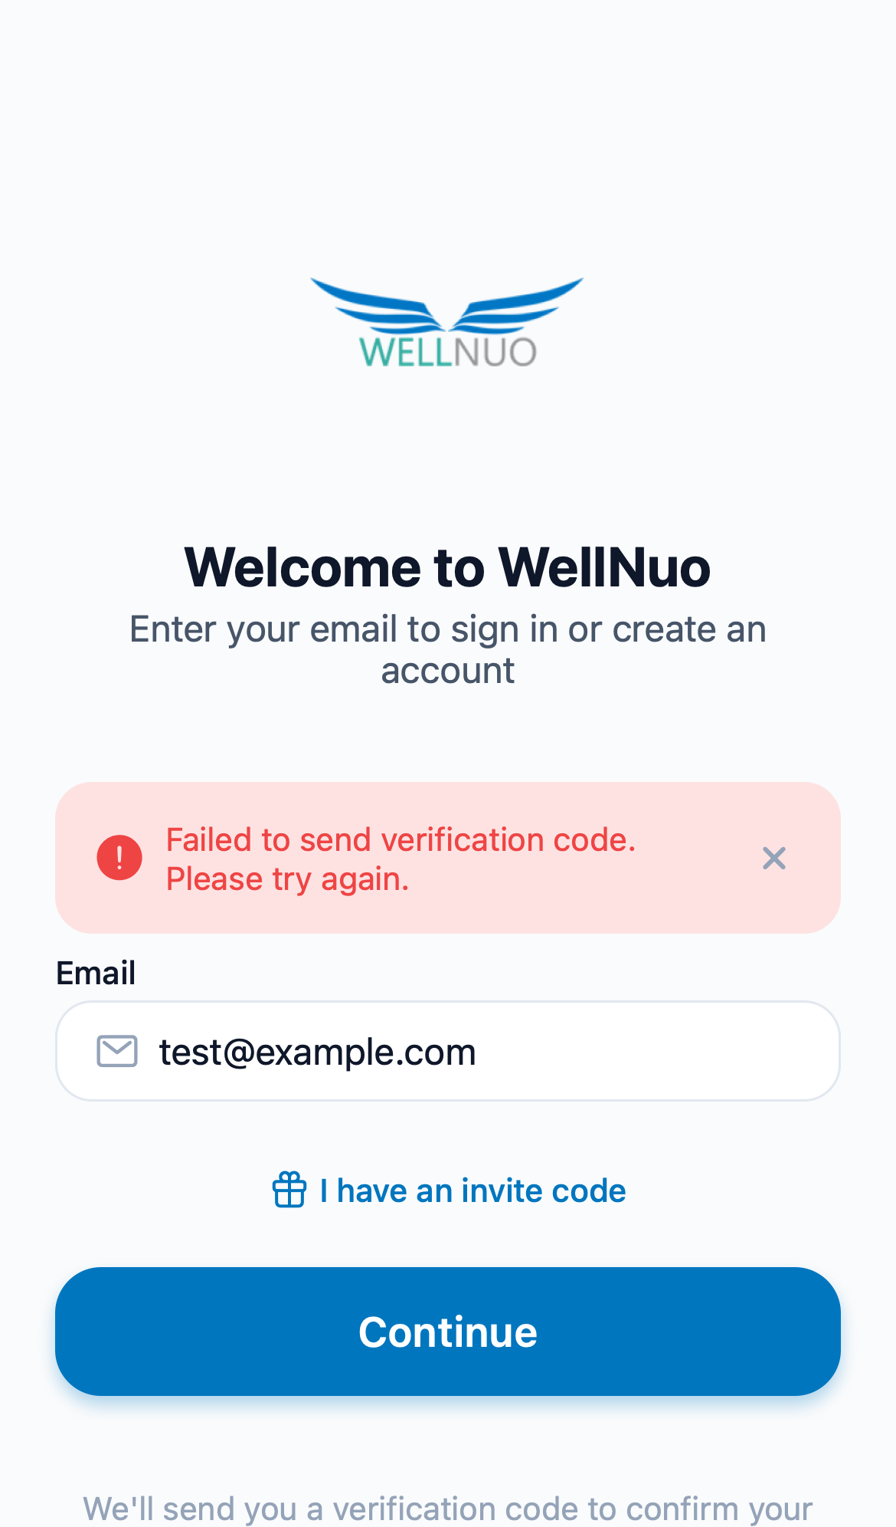Click the gift icon beside invite code
This screenshot has width=896, height=1527.
pyautogui.click(x=289, y=1190)
